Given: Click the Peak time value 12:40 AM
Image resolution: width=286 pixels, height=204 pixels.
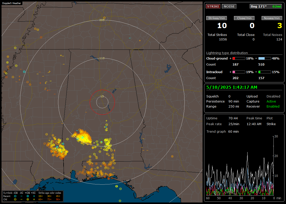Looking at the screenshot, I should (x=254, y=124).
